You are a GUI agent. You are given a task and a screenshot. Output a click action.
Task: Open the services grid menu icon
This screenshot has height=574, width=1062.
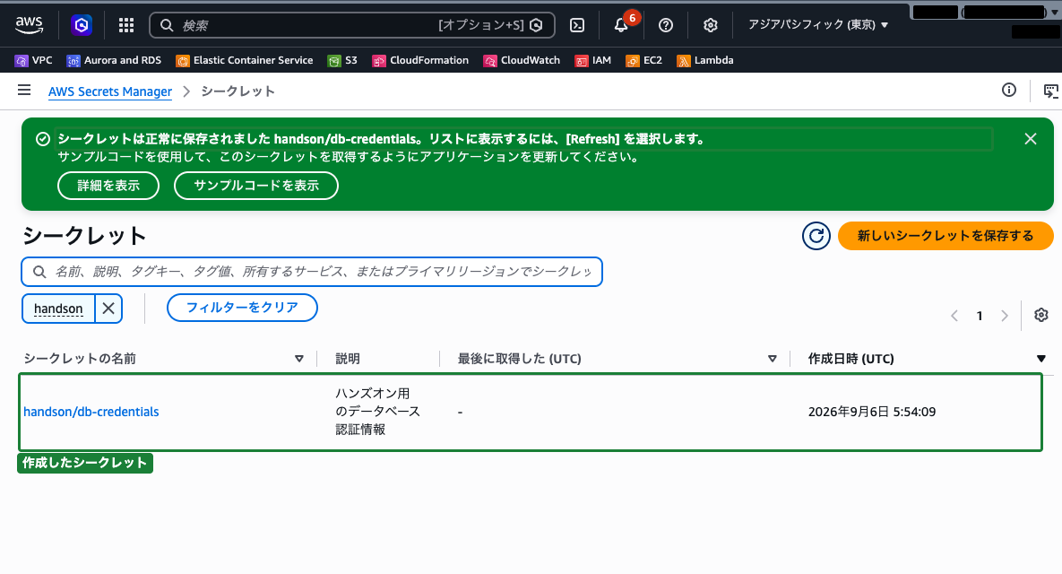[126, 25]
